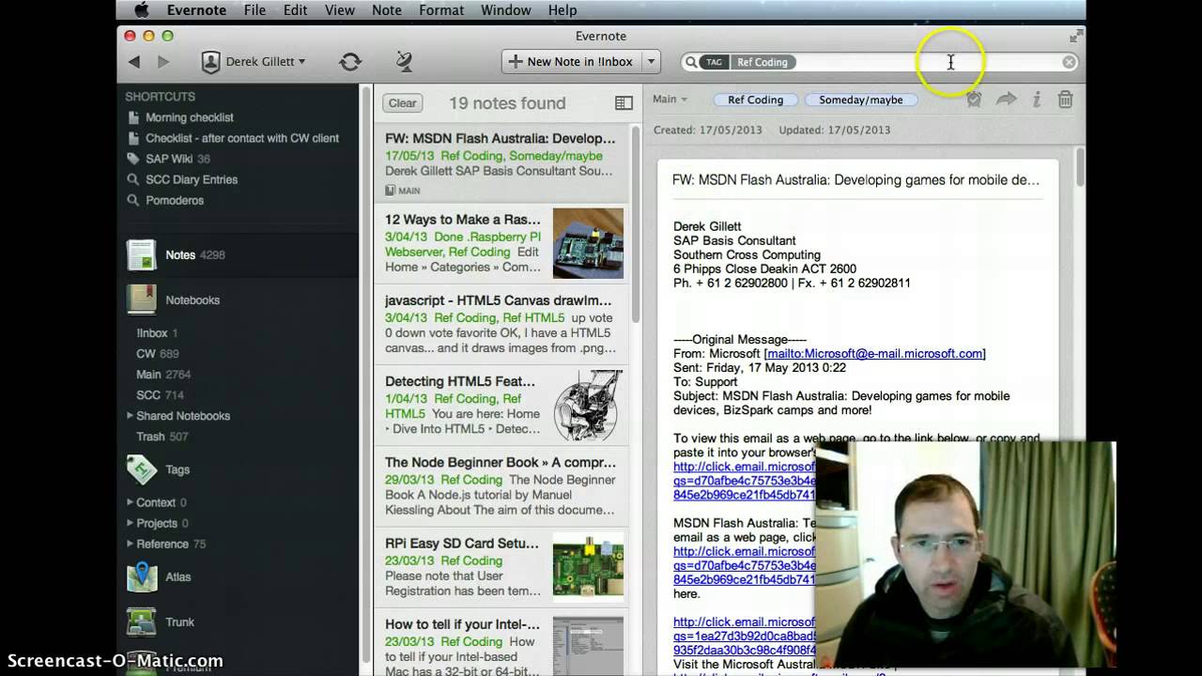Screen dimensions: 1202x676
Task: Click the activity satellite dish icon
Action: [x=404, y=62]
